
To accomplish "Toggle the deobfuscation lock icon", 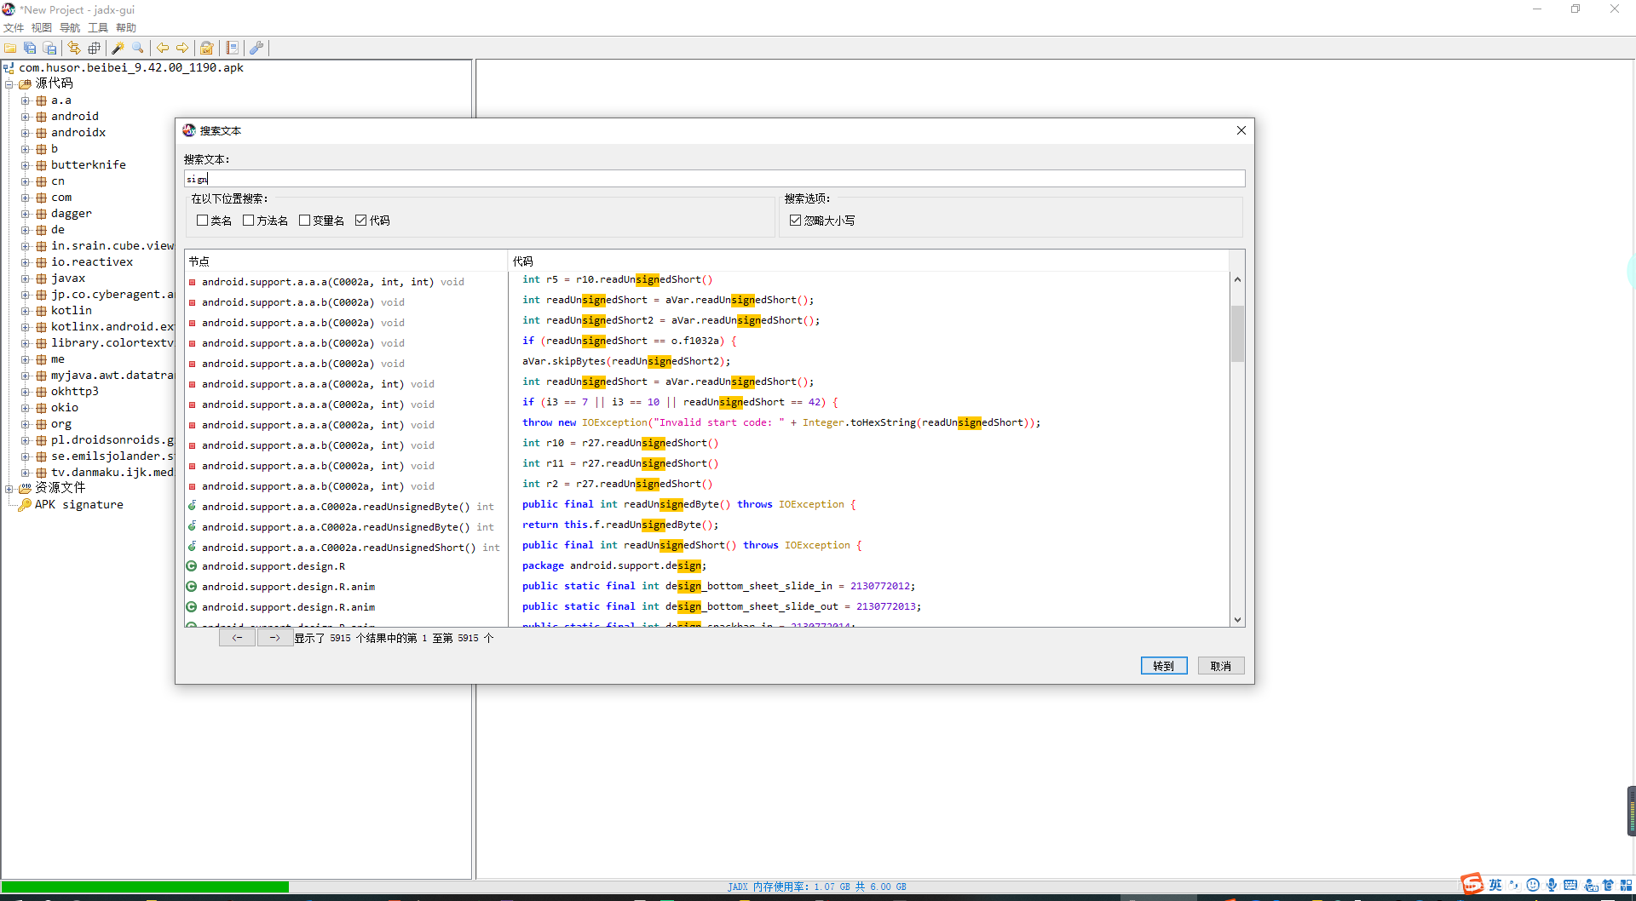I will [x=207, y=48].
